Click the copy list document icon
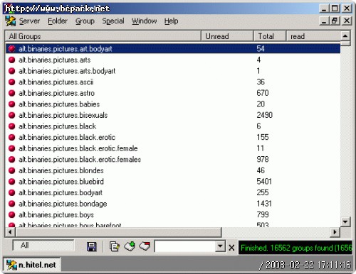356x274 pixels. click(x=115, y=246)
